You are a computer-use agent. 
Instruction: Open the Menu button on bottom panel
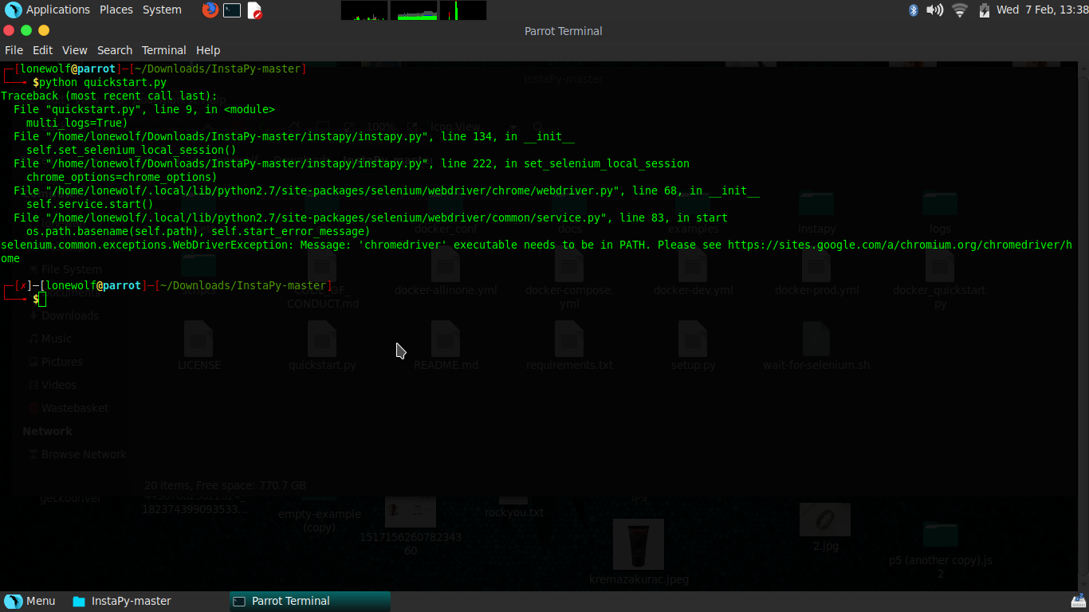coord(30,601)
